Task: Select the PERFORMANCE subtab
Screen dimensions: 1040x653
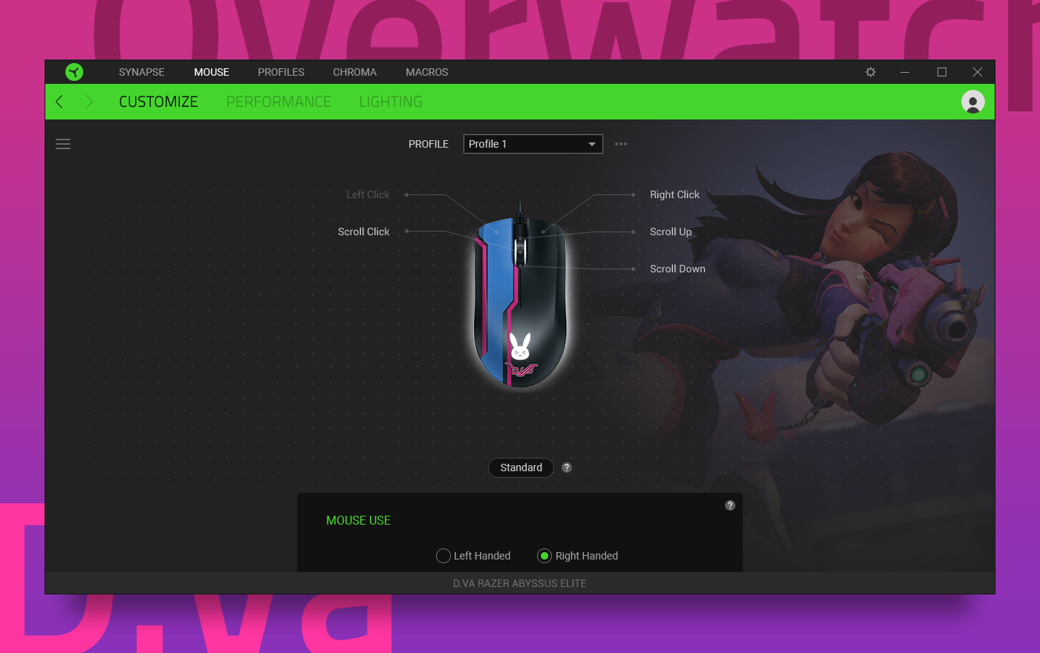Action: click(x=279, y=102)
